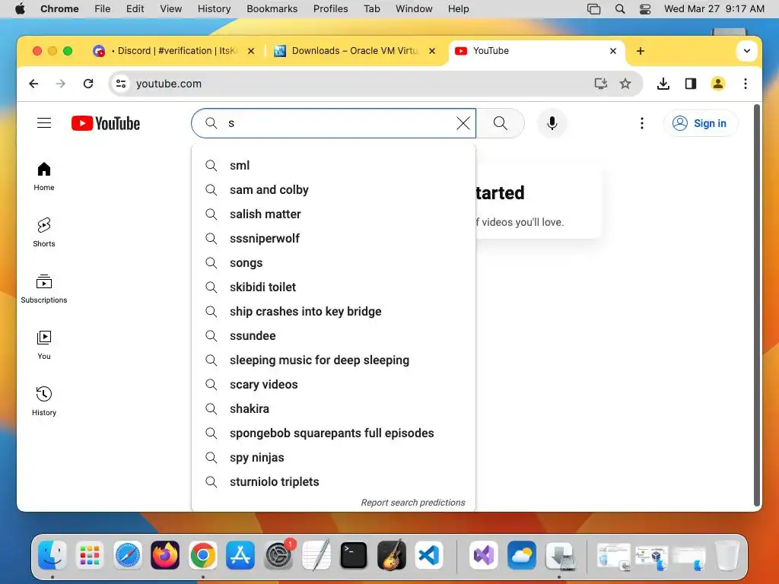The image size is (779, 584).
Task: Open Control Center in menu bar
Action: 645,9
